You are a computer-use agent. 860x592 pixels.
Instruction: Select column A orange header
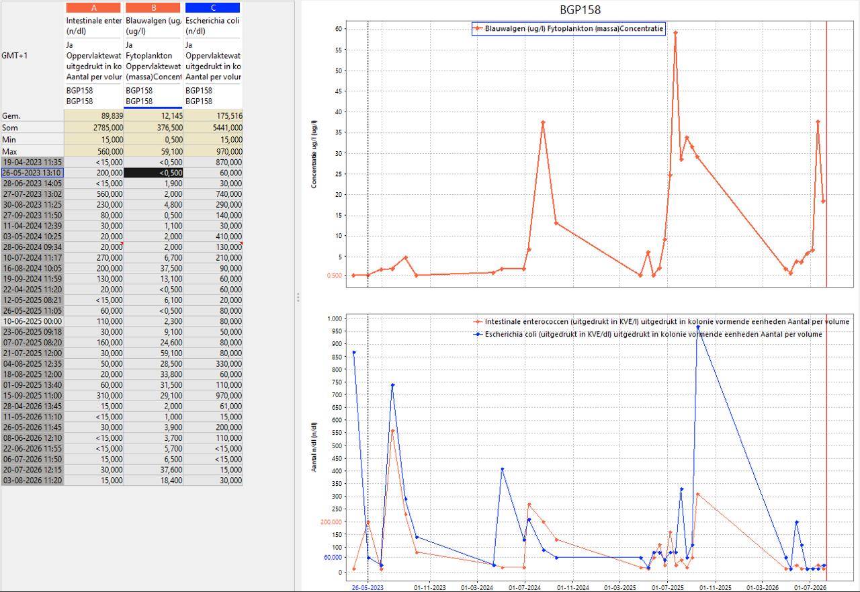(93, 7)
